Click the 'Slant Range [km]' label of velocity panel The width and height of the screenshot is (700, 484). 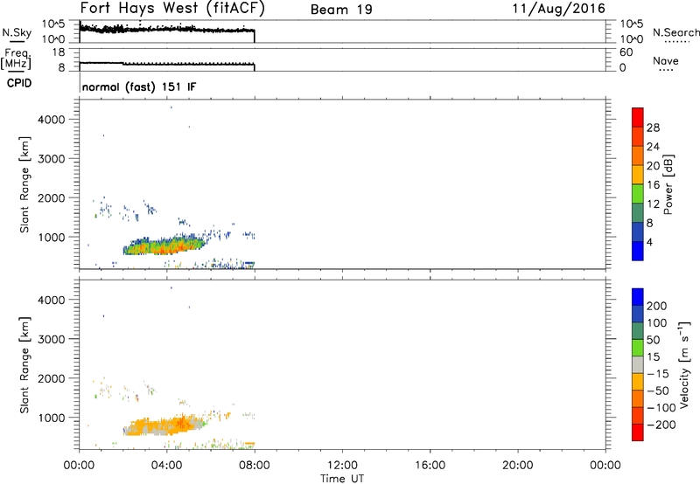(x=24, y=365)
